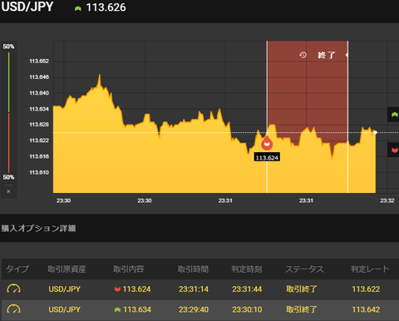Click the 23:32 time axis label
The width and height of the screenshot is (399, 321).
[387, 200]
